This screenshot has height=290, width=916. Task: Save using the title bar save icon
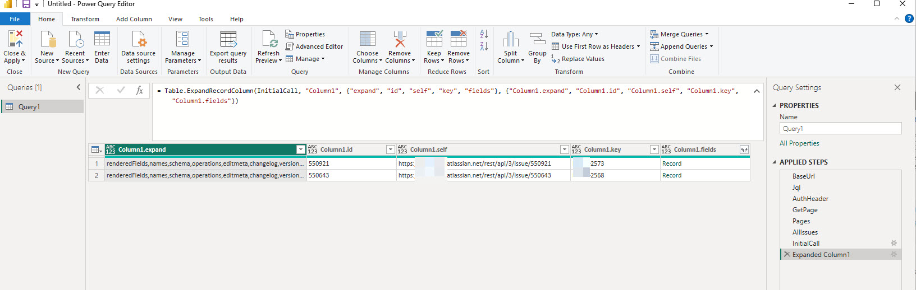point(26,4)
